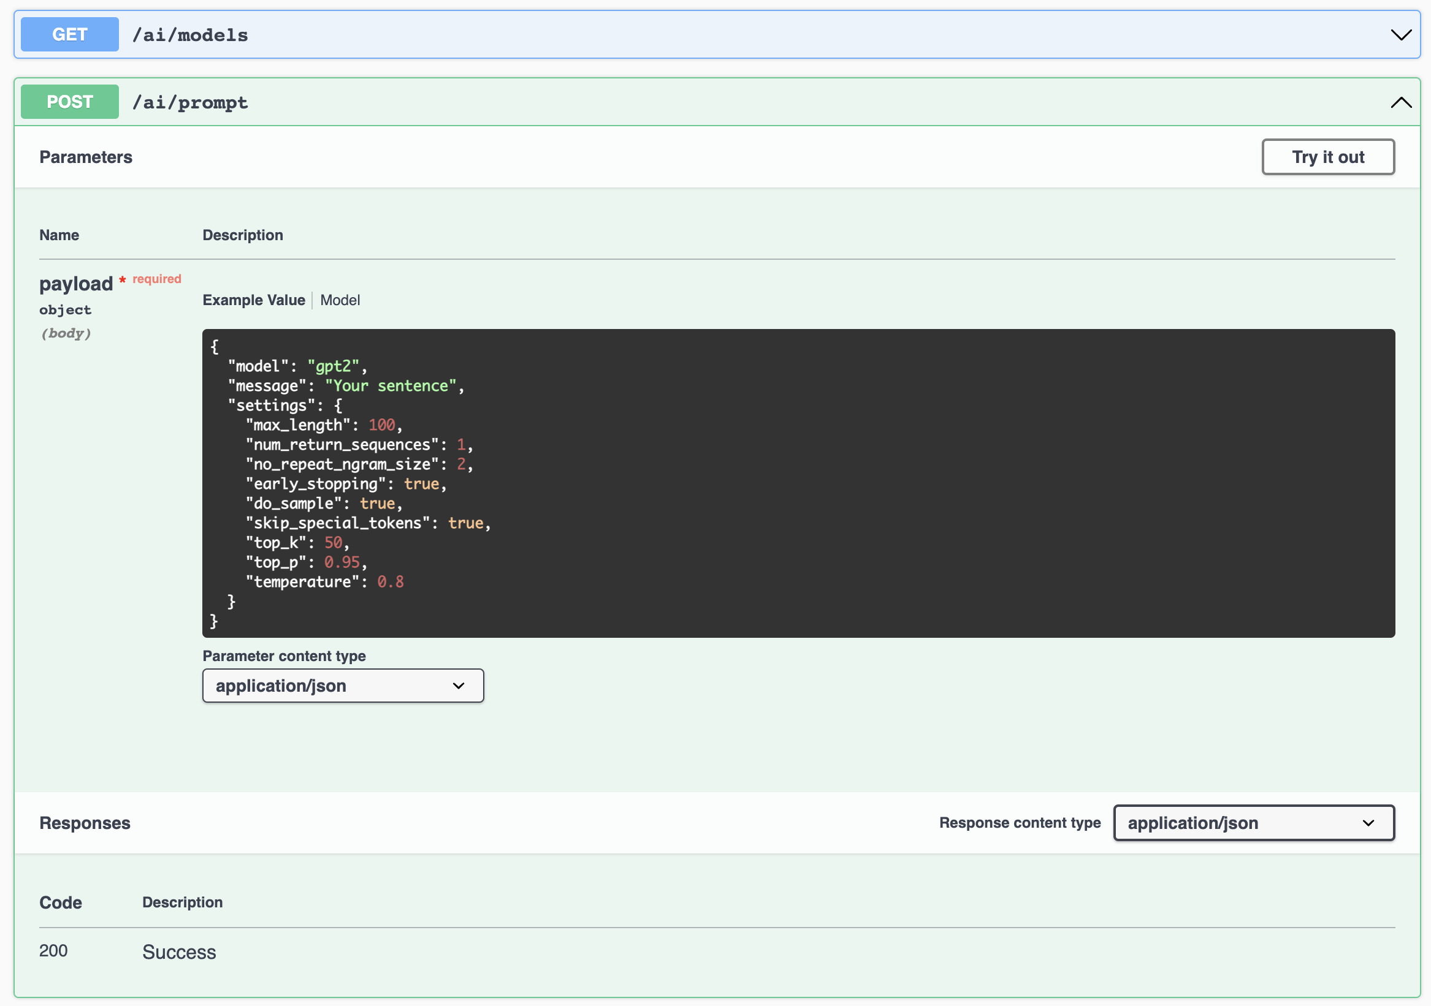
Task: Click the top_p value 0.95
Action: click(x=342, y=562)
